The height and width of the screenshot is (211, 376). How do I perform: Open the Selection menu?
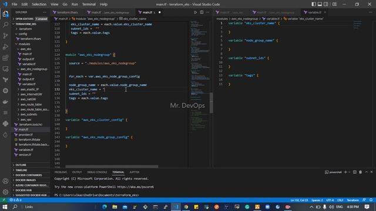click(39, 4)
